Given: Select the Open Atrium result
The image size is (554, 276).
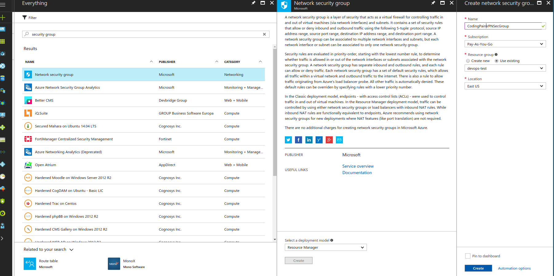Looking at the screenshot, I should (x=143, y=165).
